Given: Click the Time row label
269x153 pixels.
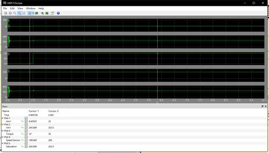Looking at the screenshot, I should tap(6, 115).
